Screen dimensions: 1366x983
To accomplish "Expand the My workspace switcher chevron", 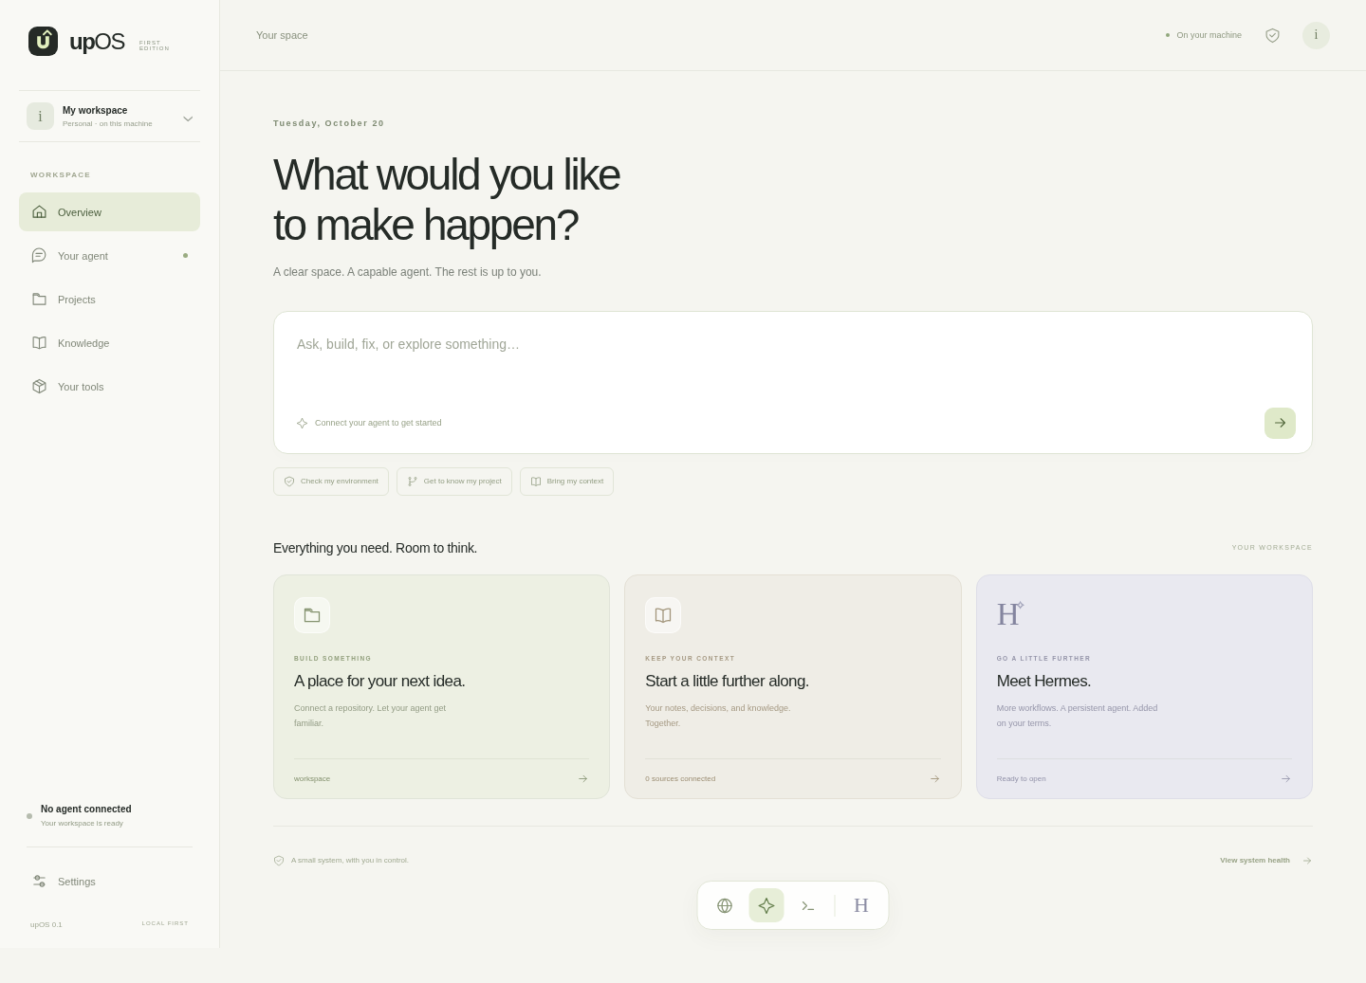I will (x=188, y=118).
